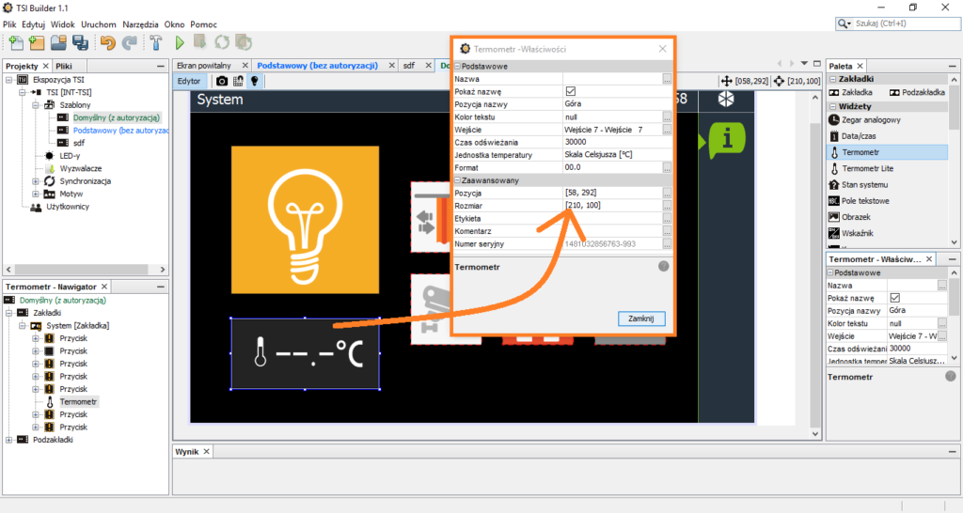Open the Plik menu
This screenshot has height=513, width=963.
click(9, 24)
